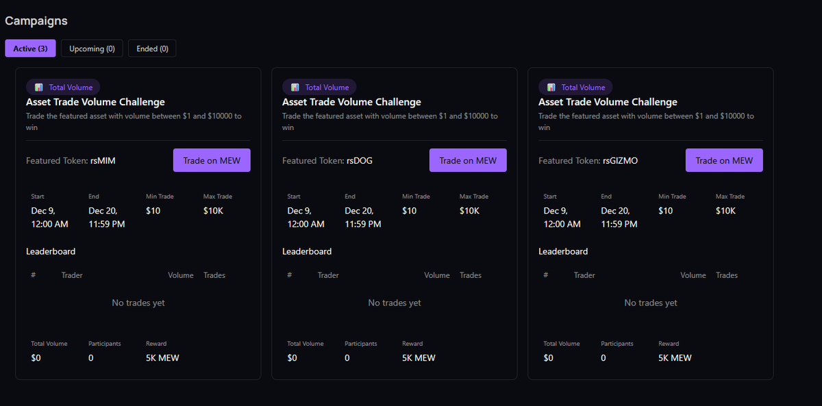The width and height of the screenshot is (822, 406).
Task: Click the 5K MEW reward in rsMIM card
Action: (x=162, y=358)
